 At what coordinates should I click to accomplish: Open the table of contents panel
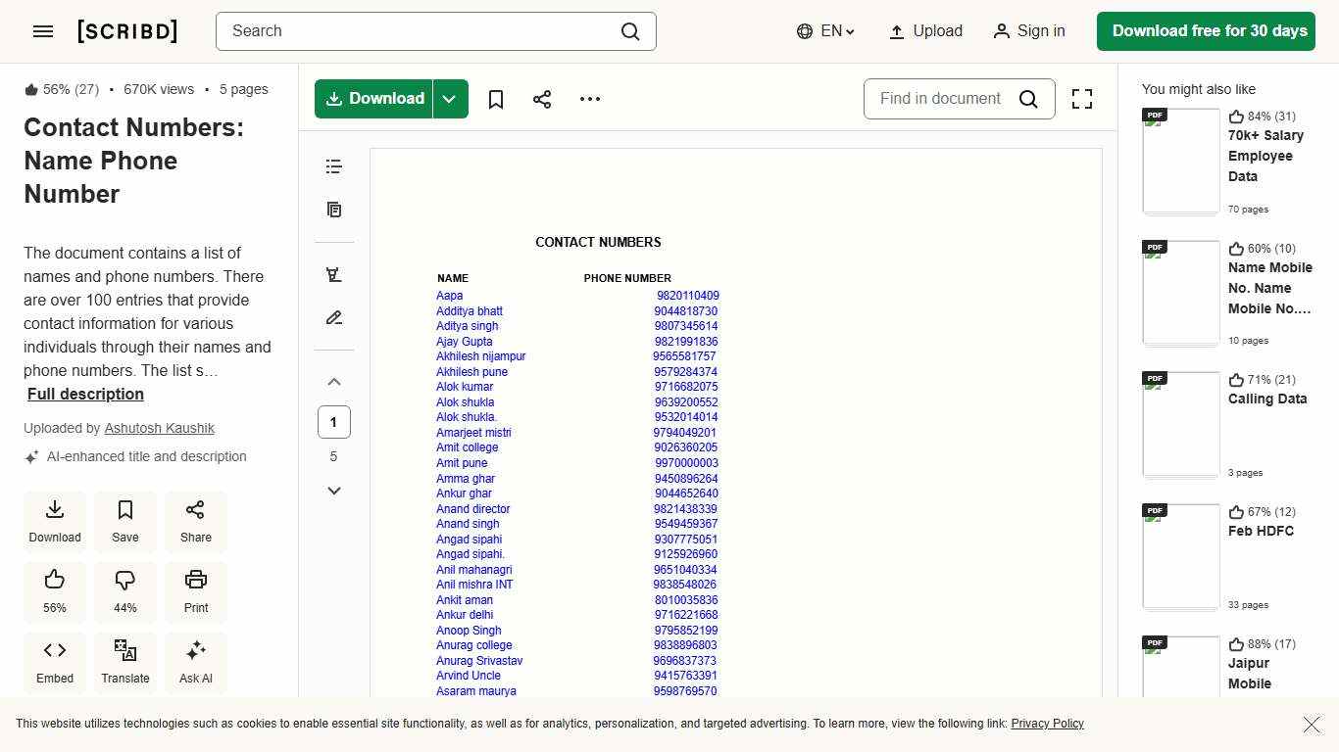pos(333,166)
